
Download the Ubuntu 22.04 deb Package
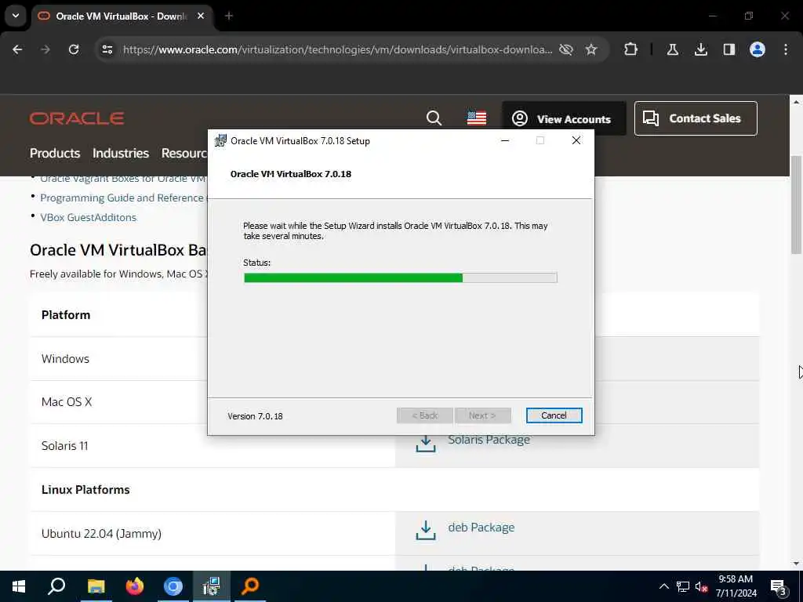[481, 528]
